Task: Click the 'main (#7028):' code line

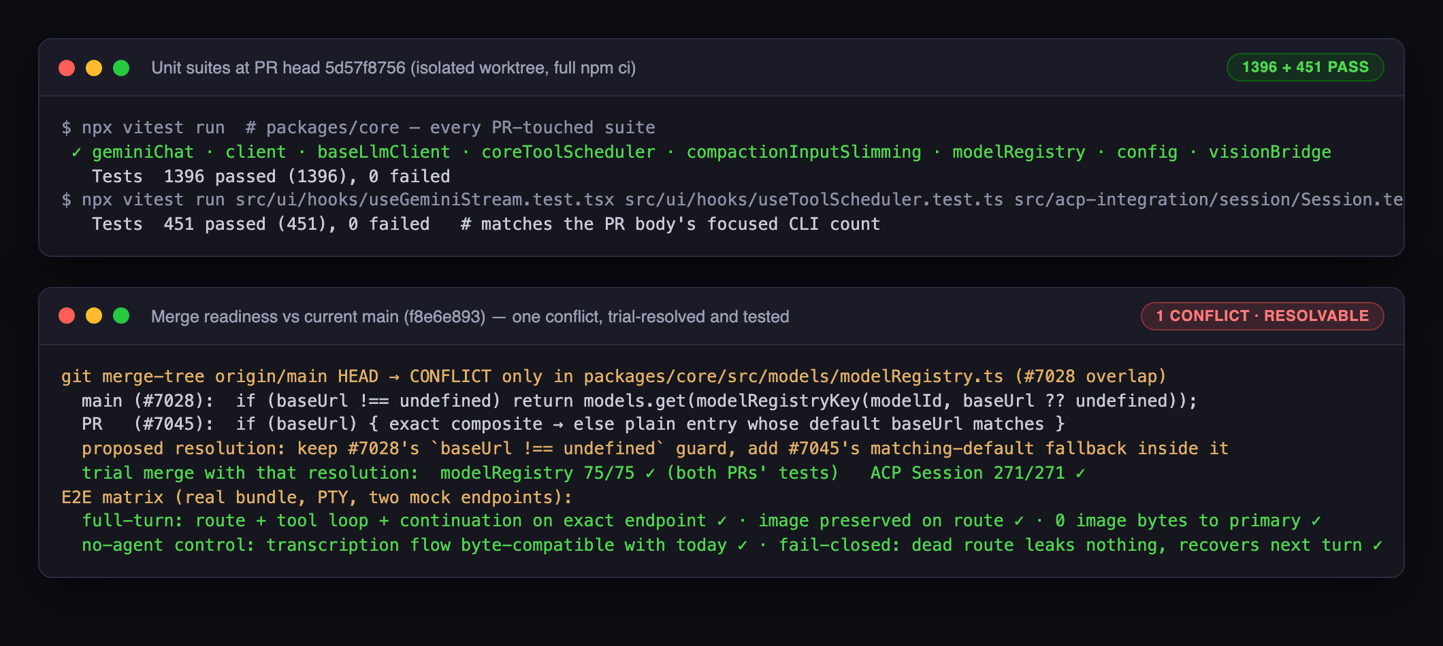Action: coord(639,401)
